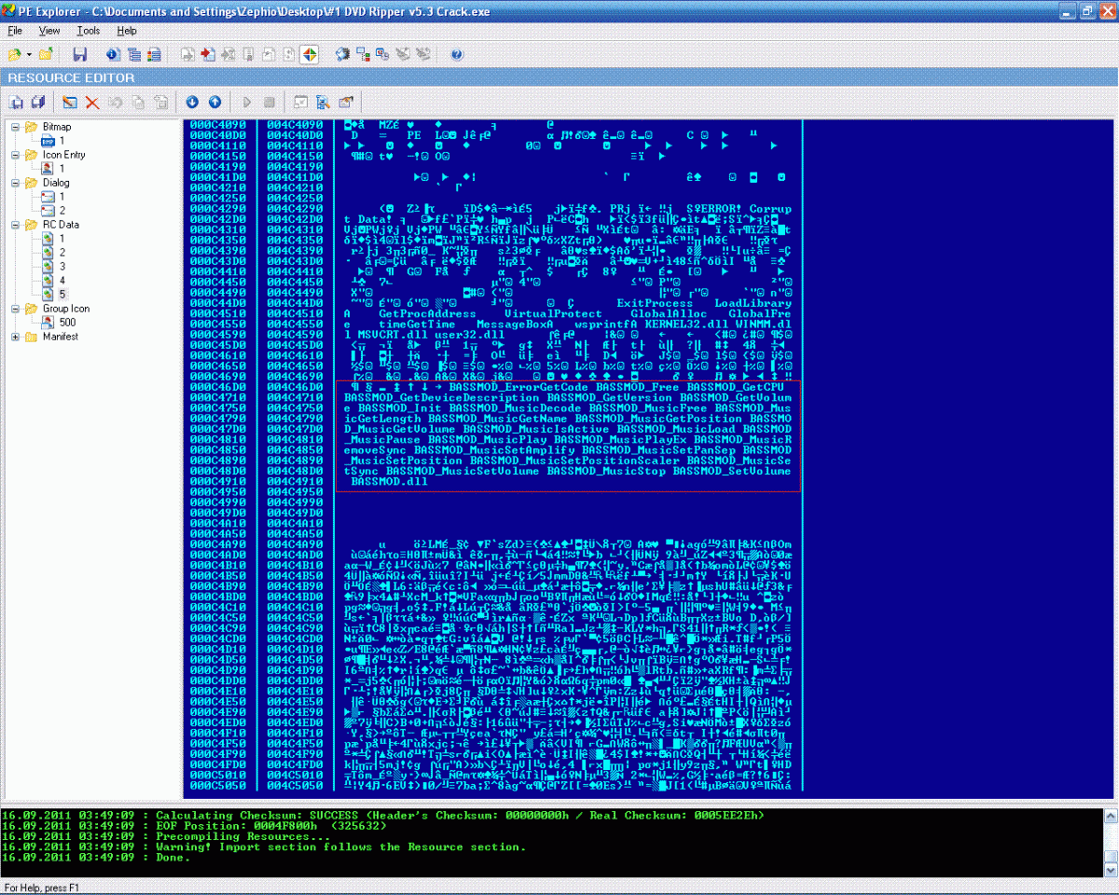Image resolution: width=1119 pixels, height=895 pixels.
Task: Save the file with the floppy disk icon
Action: [79, 54]
